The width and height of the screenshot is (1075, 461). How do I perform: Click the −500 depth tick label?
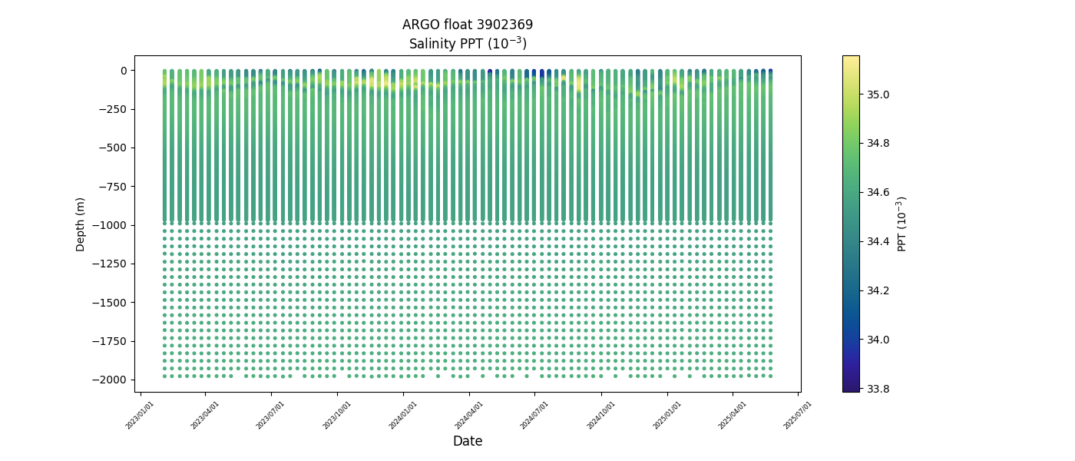pyautogui.click(x=113, y=148)
